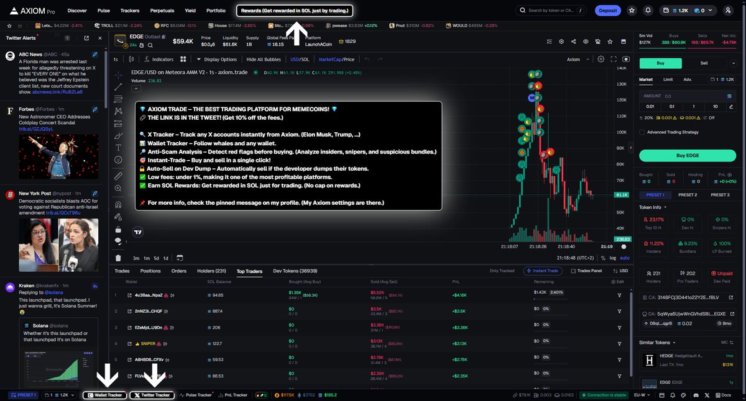Open the Portfolio menu item
Image resolution: width=746 pixels, height=401 pixels.
[x=216, y=11]
